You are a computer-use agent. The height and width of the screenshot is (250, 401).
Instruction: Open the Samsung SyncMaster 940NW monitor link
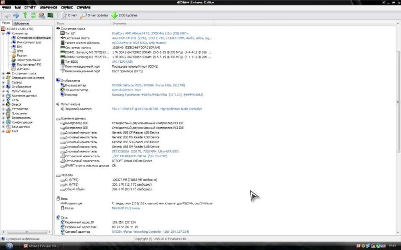point(157,95)
